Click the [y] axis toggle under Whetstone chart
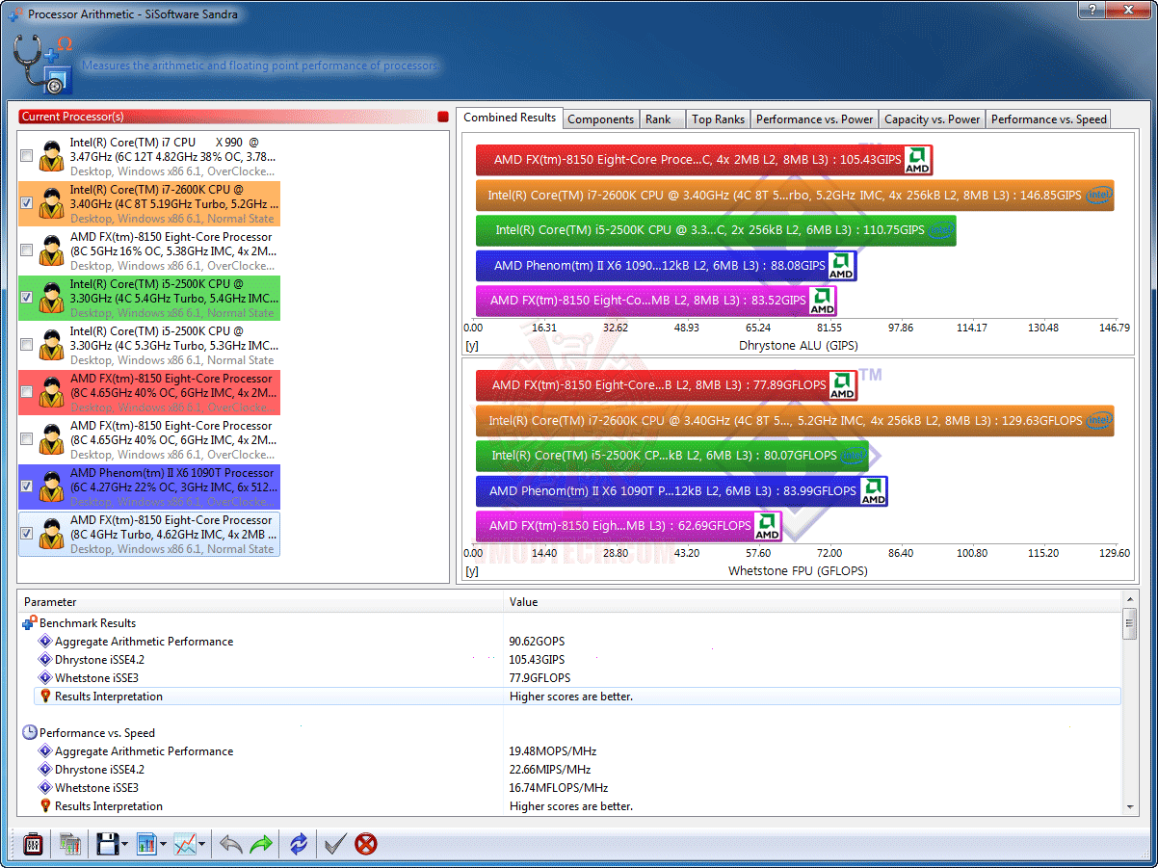Image resolution: width=1158 pixels, height=868 pixels. tap(472, 570)
